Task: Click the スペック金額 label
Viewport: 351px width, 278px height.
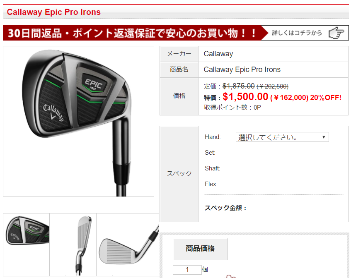Action: tap(225, 208)
